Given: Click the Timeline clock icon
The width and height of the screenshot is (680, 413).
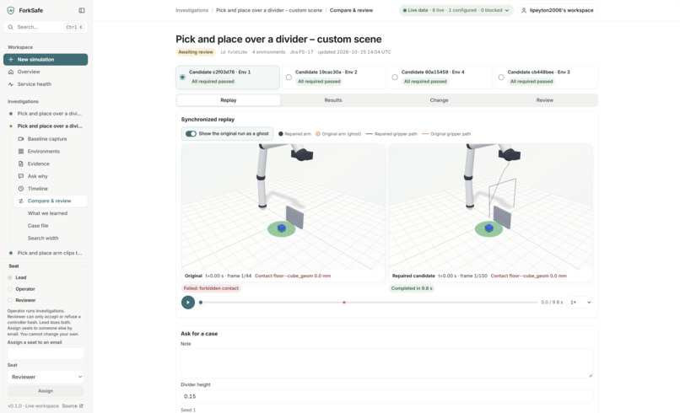Looking at the screenshot, I should click(x=21, y=189).
